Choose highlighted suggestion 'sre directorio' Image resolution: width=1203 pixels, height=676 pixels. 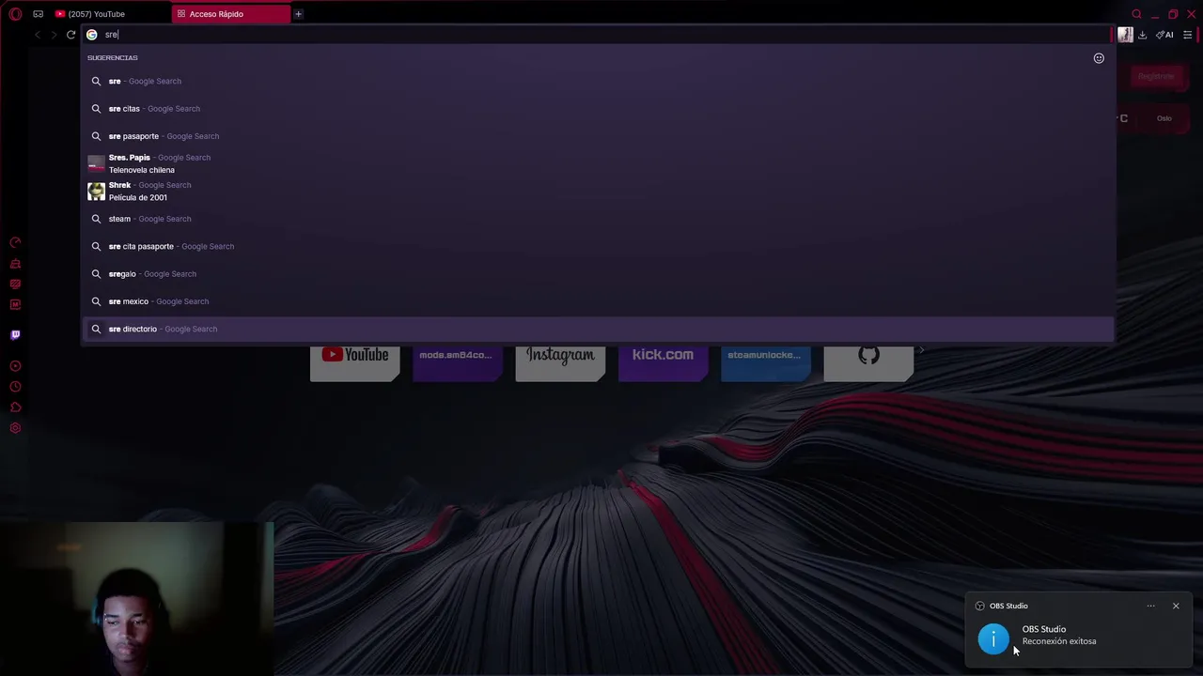(x=598, y=329)
